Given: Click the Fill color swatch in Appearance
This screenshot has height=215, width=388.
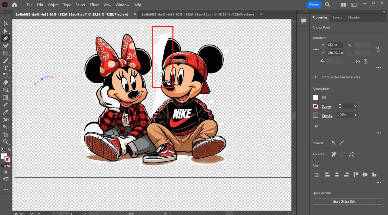Looking at the screenshot, I should click(316, 97).
